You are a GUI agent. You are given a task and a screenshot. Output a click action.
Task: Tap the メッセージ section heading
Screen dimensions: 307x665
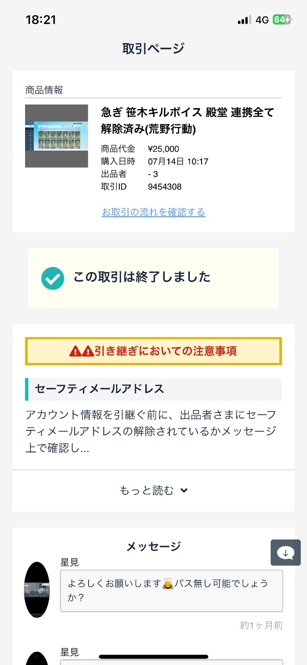(x=153, y=547)
